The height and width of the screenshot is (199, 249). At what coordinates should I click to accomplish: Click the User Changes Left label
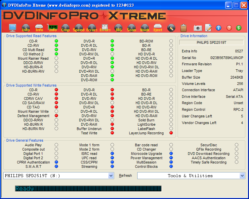coord(197,116)
